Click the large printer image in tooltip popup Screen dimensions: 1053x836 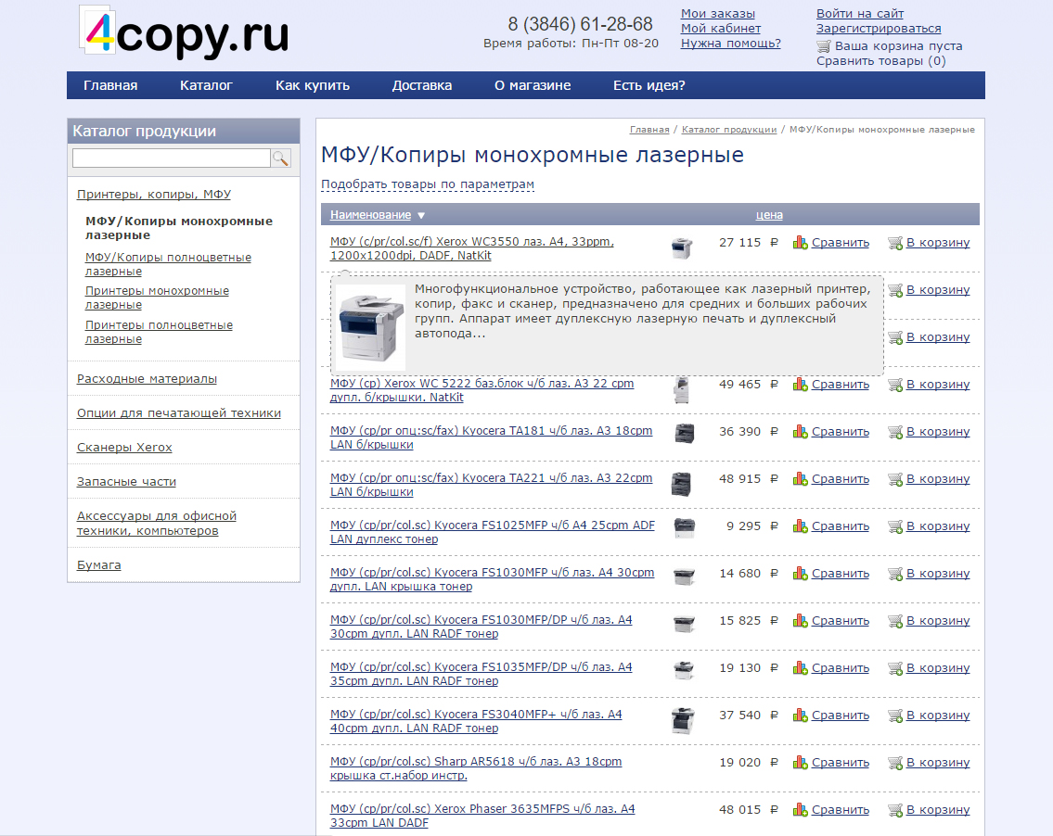pyautogui.click(x=369, y=327)
